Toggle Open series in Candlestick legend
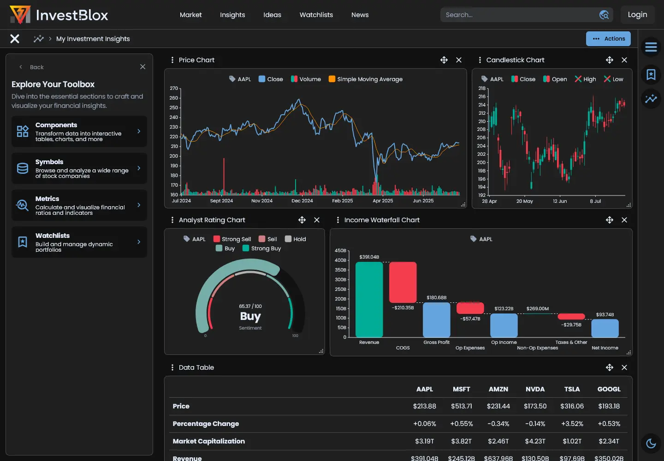 [555, 79]
